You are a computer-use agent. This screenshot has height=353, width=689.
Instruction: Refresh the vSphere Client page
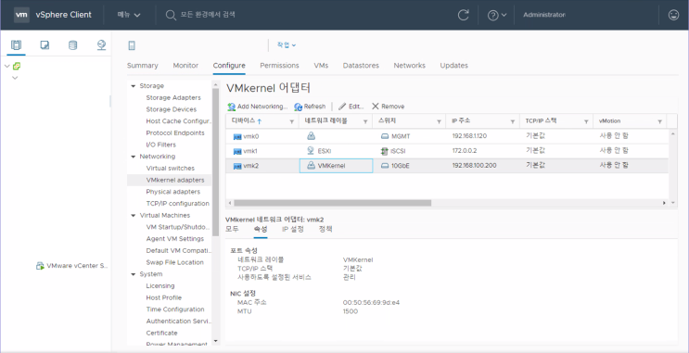coord(463,15)
